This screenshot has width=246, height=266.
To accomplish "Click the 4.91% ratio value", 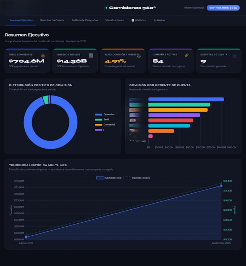I will point(115,61).
